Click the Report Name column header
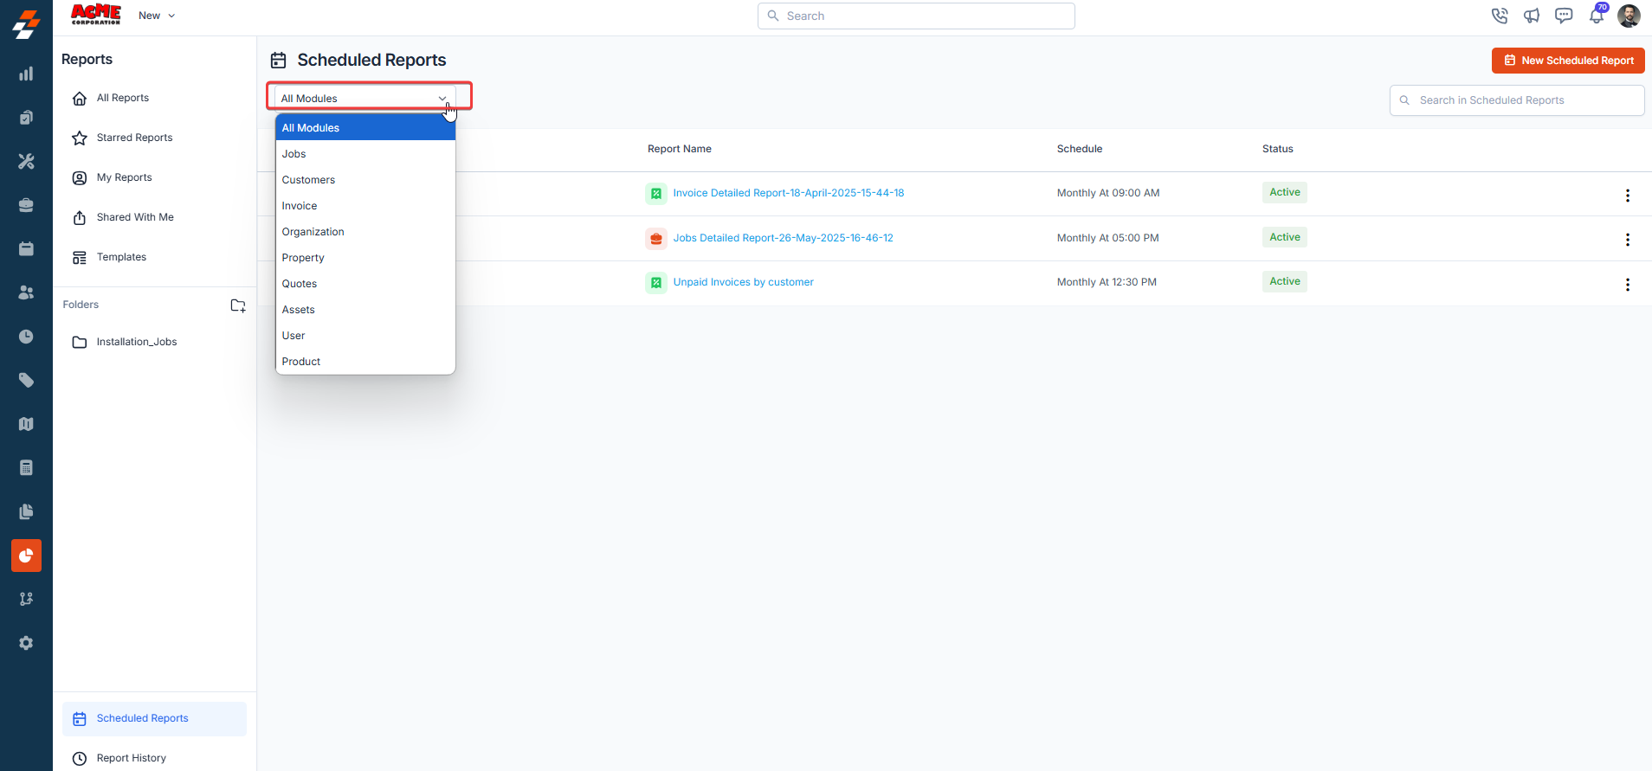 point(680,149)
